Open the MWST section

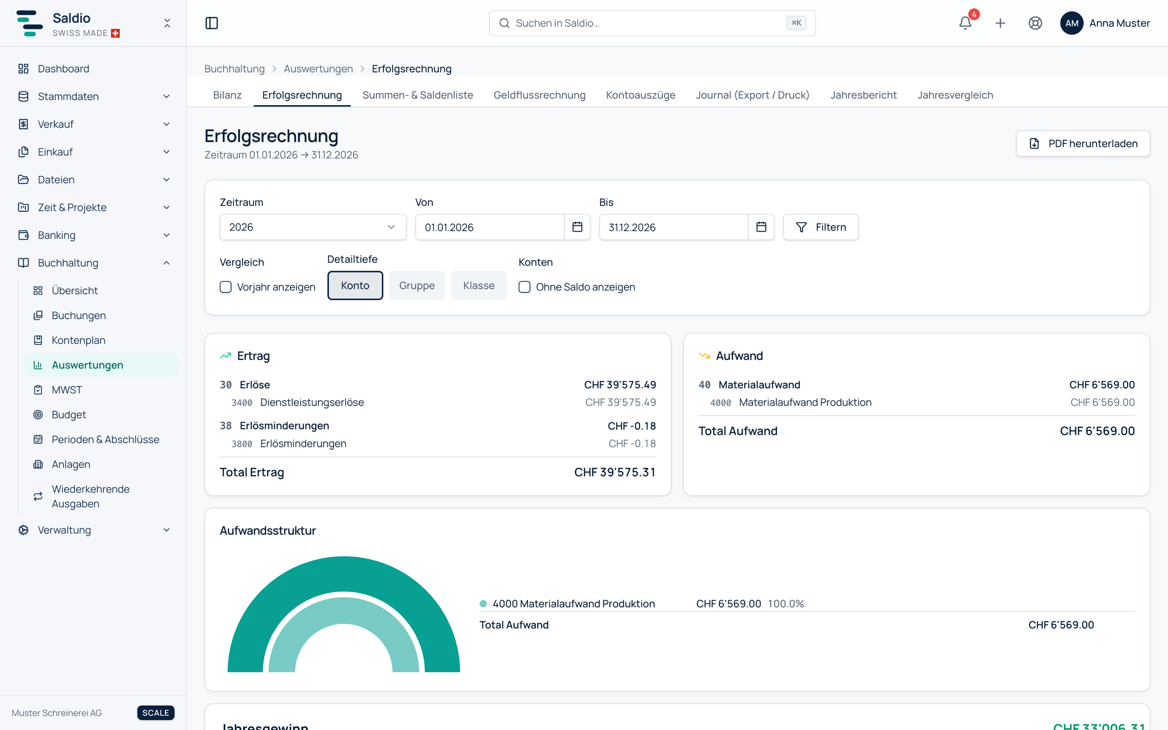pyautogui.click(x=100, y=390)
